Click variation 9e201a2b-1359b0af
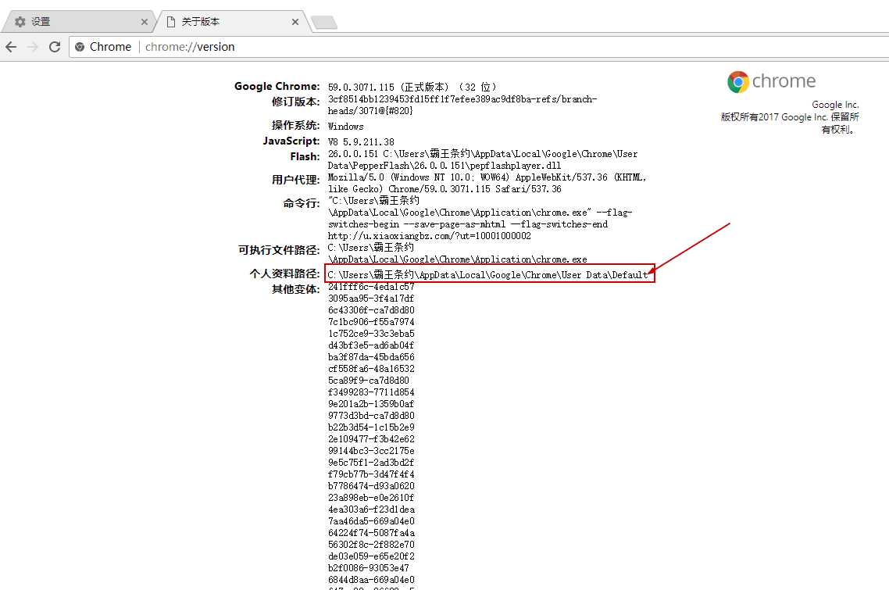889x590 pixels. coord(371,404)
